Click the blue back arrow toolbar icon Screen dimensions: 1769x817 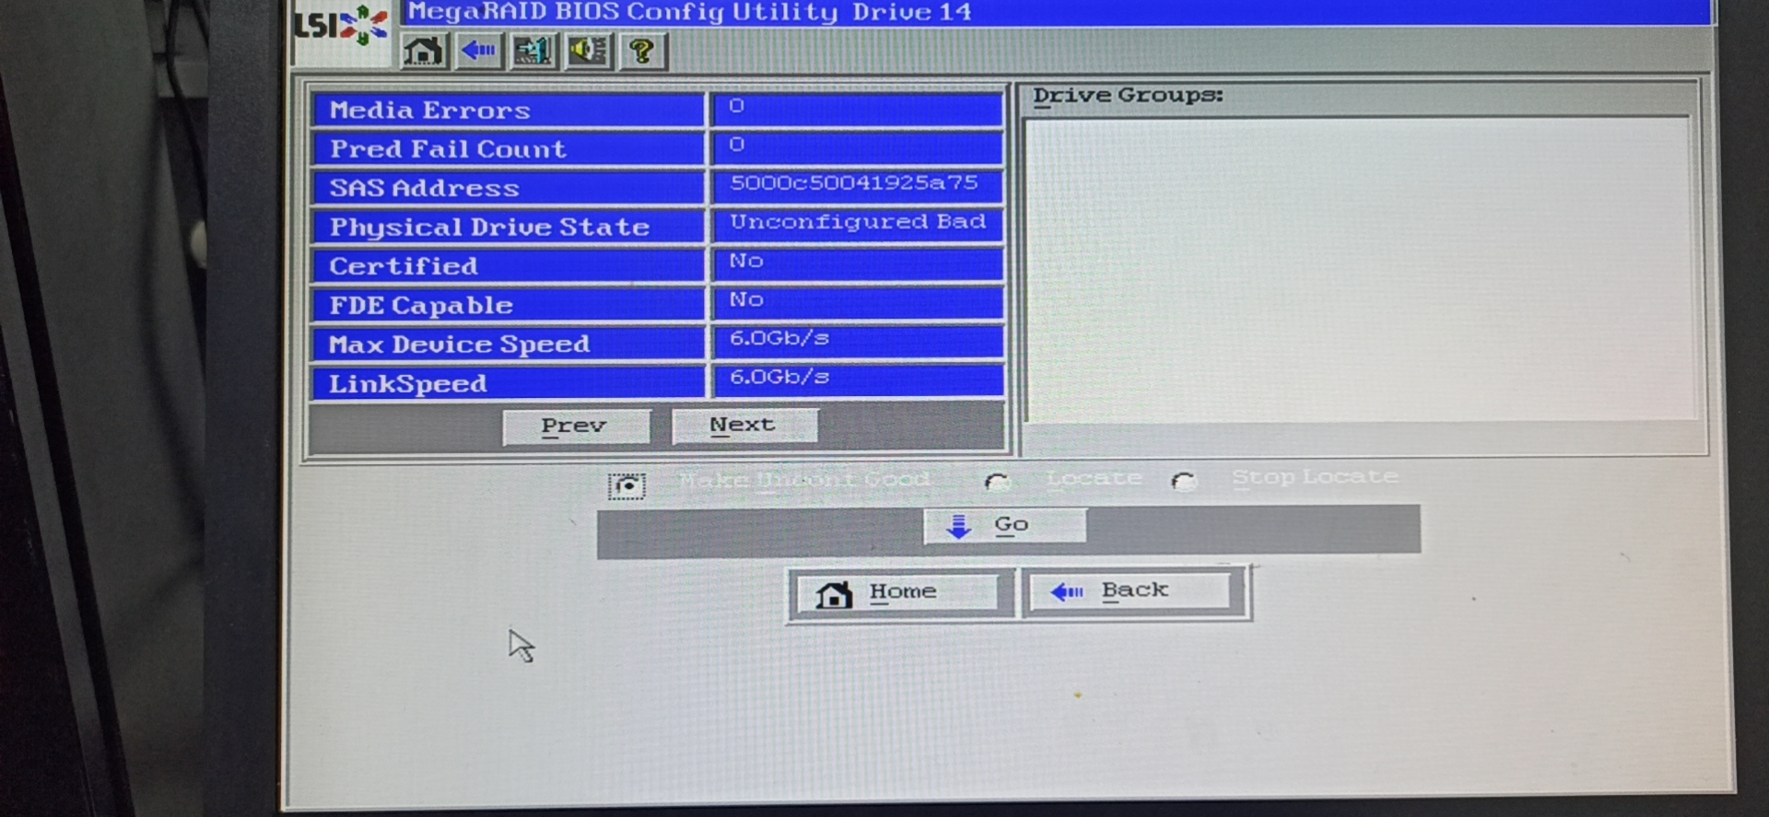click(x=478, y=51)
